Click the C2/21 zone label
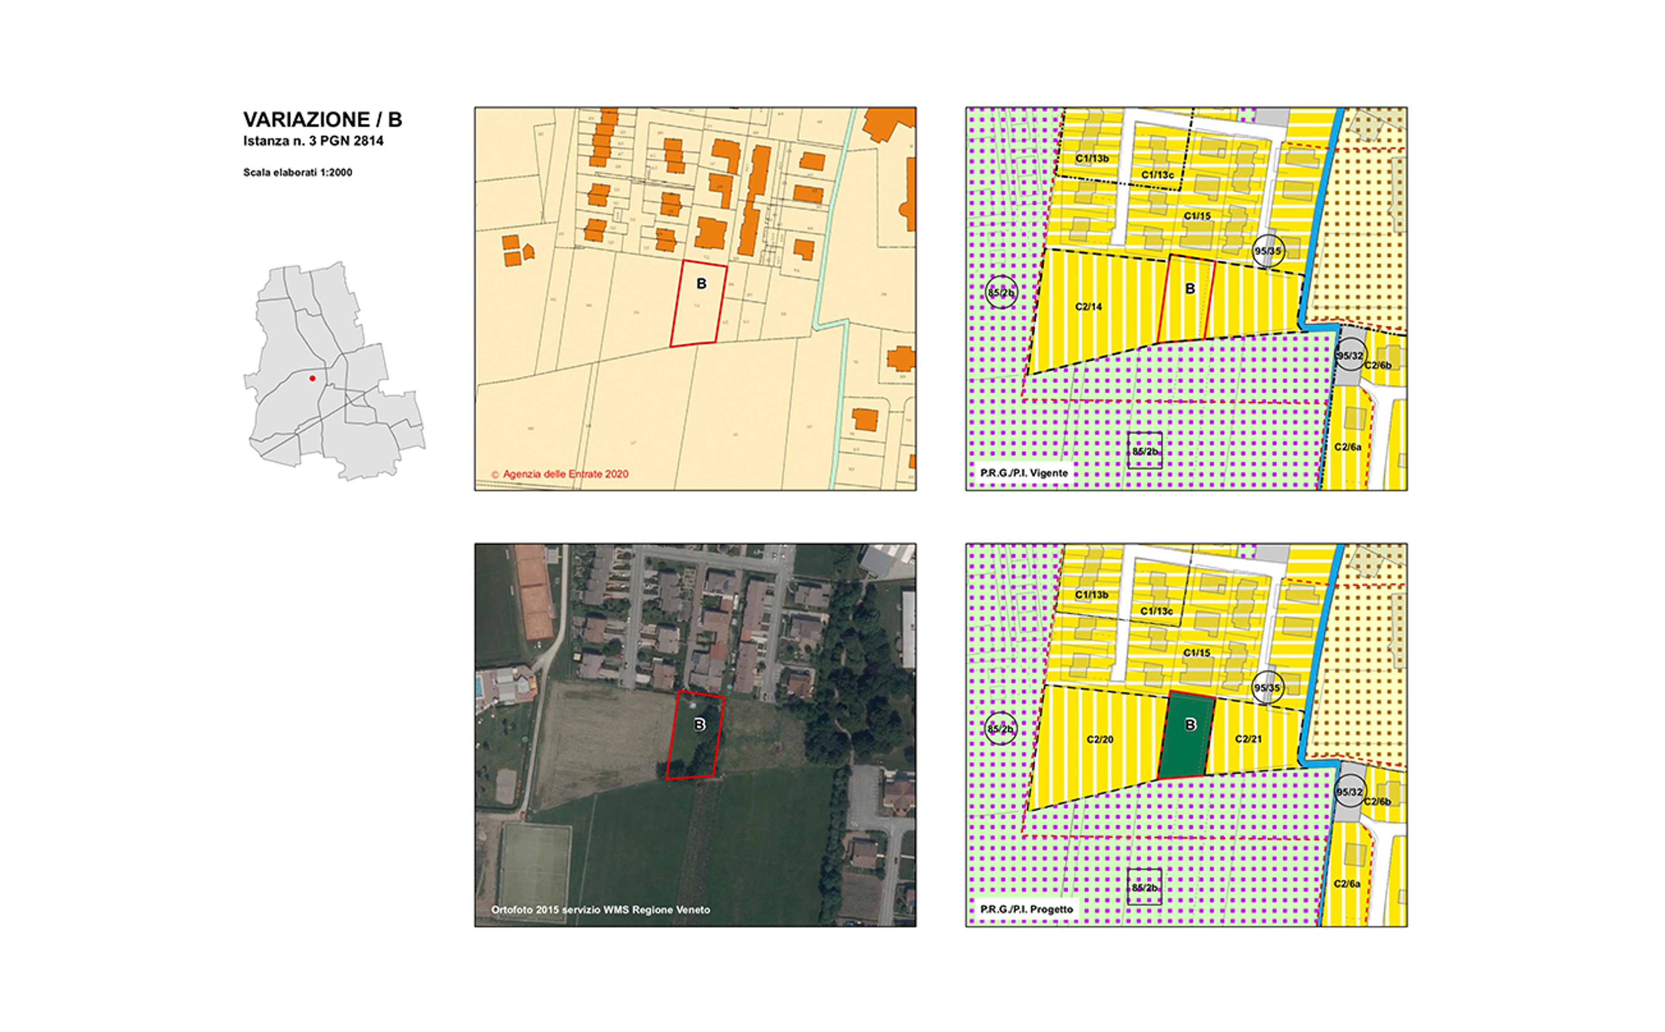 [1248, 739]
